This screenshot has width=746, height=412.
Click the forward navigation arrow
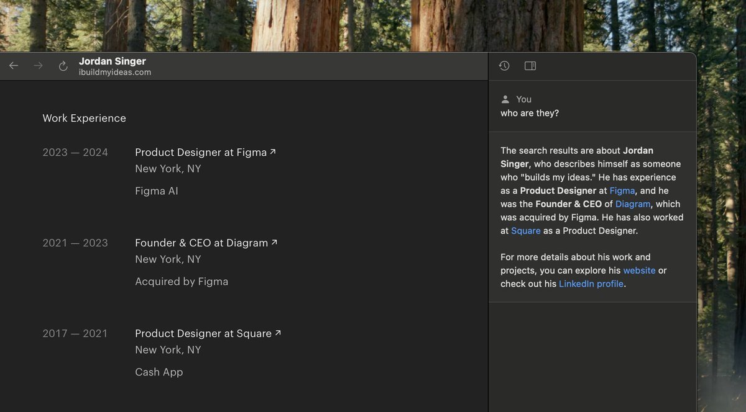tap(39, 66)
